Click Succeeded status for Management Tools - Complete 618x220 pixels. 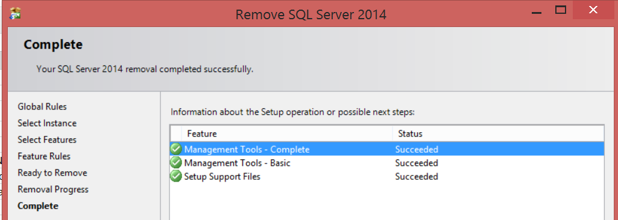click(417, 149)
